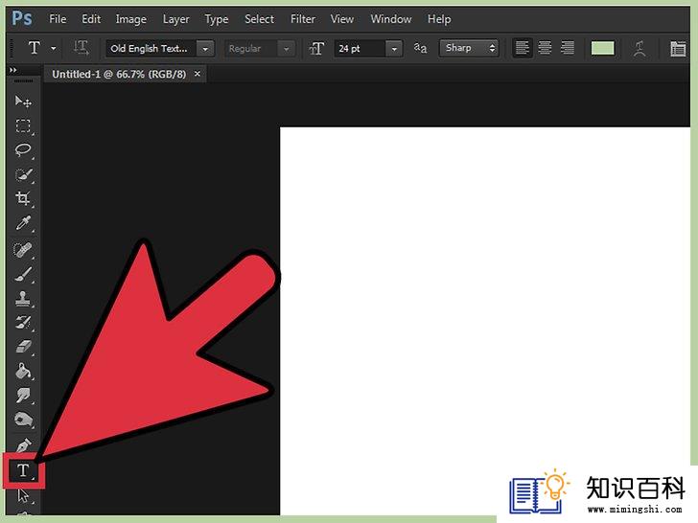Open the Filter menu

click(x=303, y=19)
